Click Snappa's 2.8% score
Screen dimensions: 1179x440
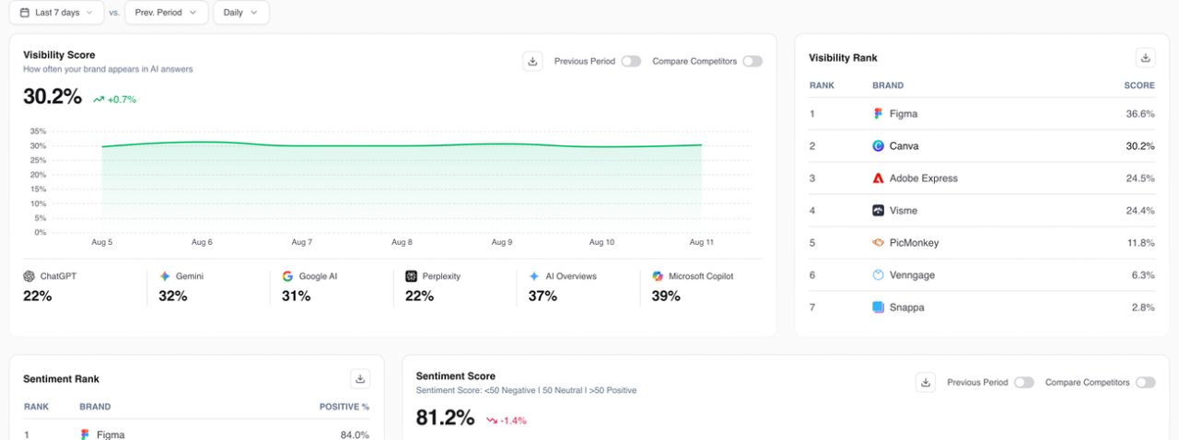coord(1143,307)
